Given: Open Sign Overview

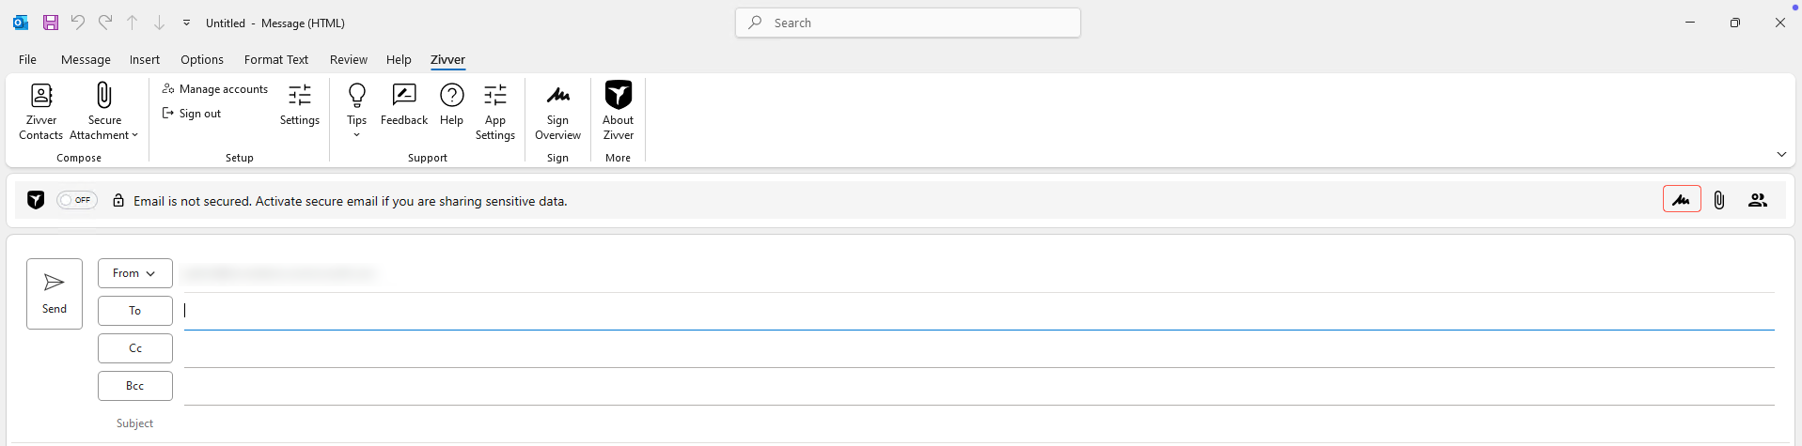Looking at the screenshot, I should [557, 111].
